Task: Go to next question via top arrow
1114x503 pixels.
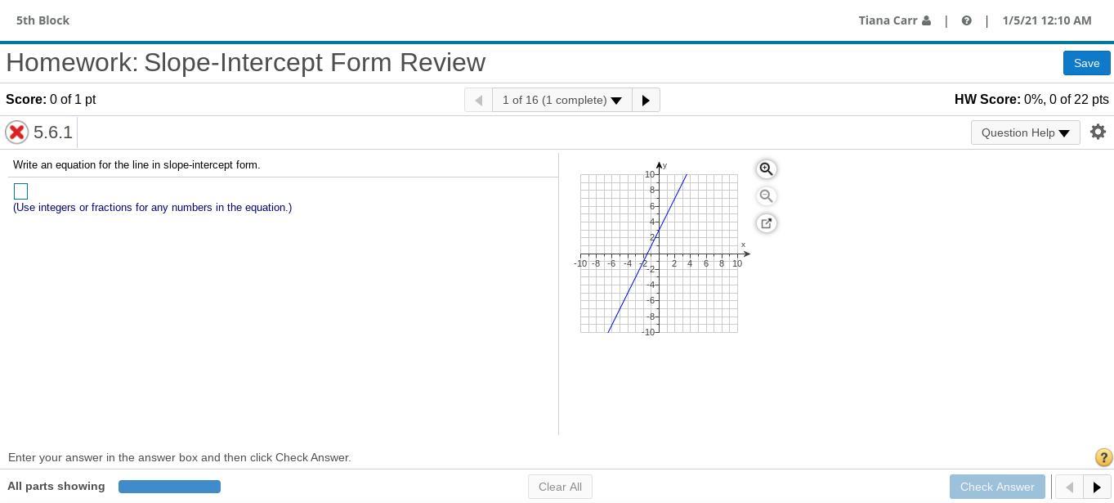Action: (646, 100)
